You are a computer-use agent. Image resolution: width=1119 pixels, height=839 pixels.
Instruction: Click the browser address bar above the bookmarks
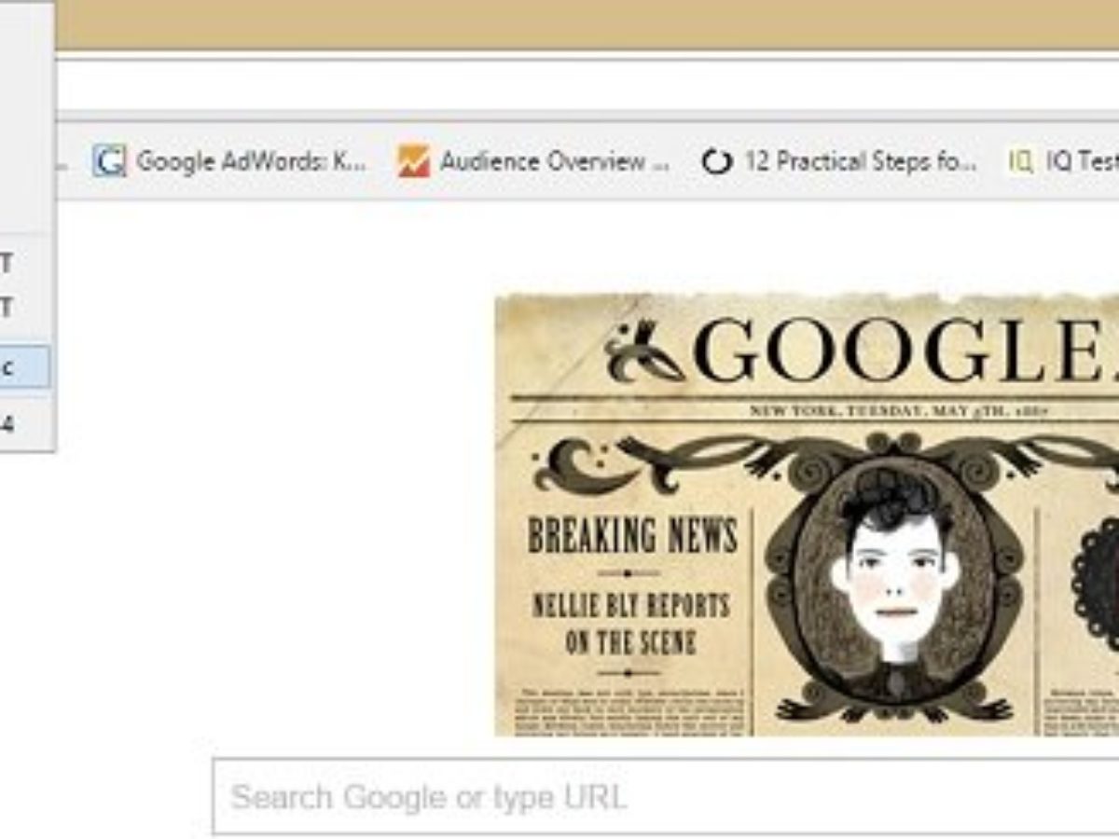pos(587,86)
